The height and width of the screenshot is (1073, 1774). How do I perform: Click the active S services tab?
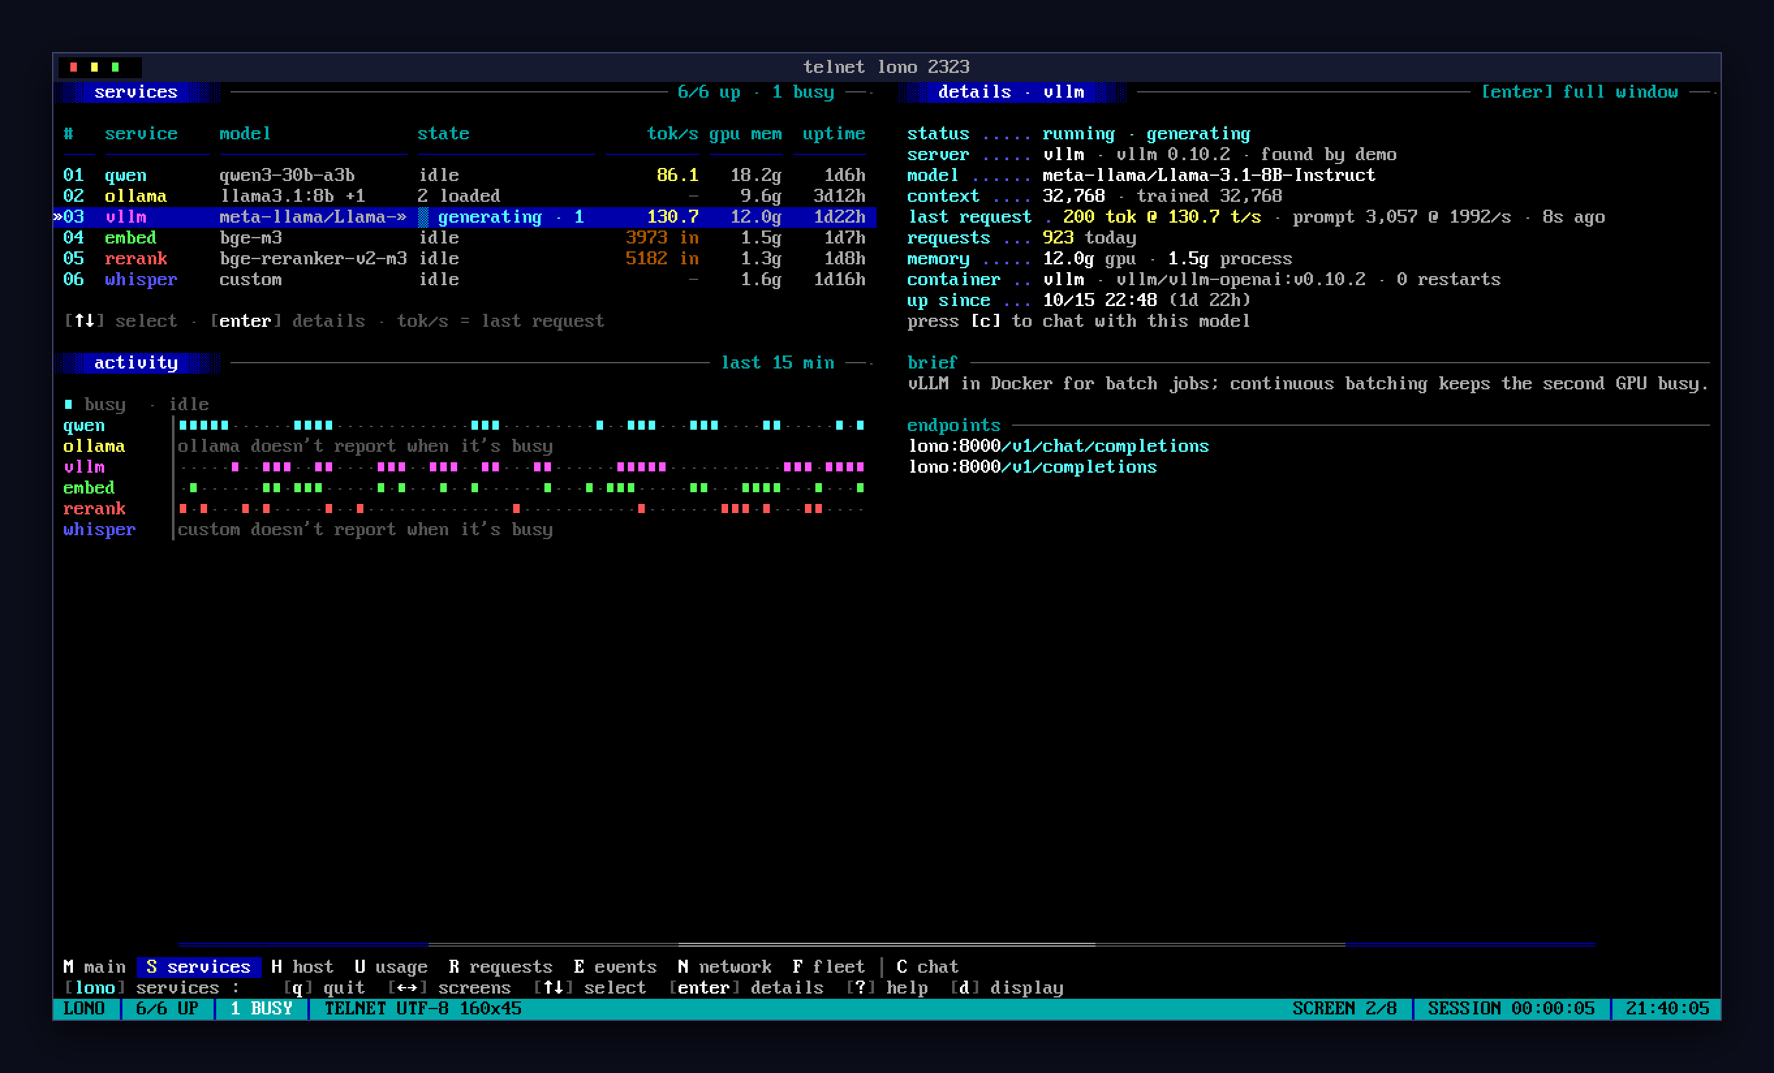click(199, 966)
